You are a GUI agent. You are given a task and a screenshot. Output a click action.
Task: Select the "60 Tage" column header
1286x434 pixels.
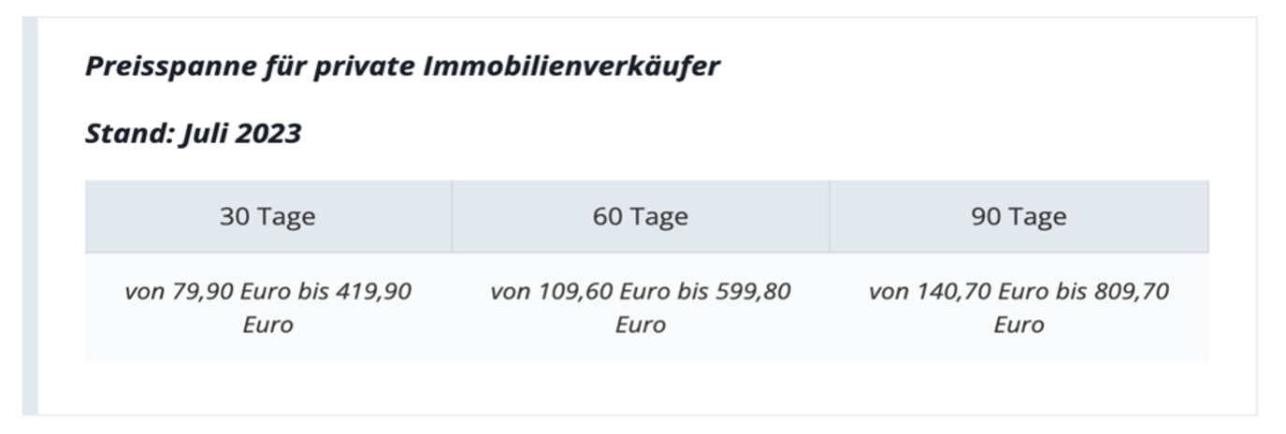640,217
